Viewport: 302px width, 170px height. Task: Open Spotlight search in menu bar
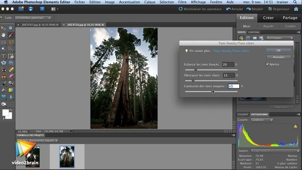click(x=295, y=2)
